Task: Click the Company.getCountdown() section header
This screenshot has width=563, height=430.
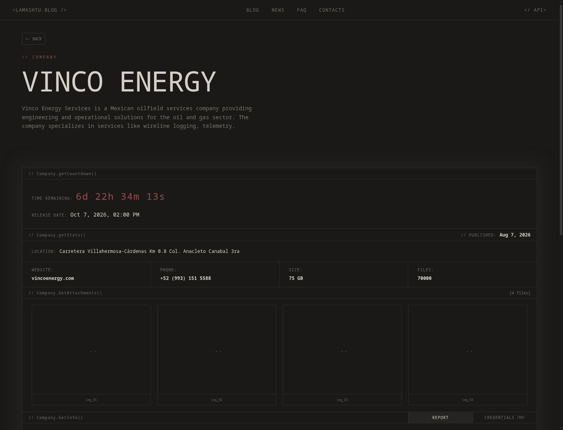Action: [x=63, y=174]
